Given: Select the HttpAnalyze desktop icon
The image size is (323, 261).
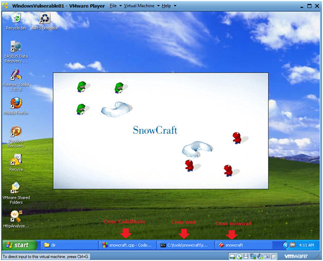Looking at the screenshot, I should tap(16, 219).
